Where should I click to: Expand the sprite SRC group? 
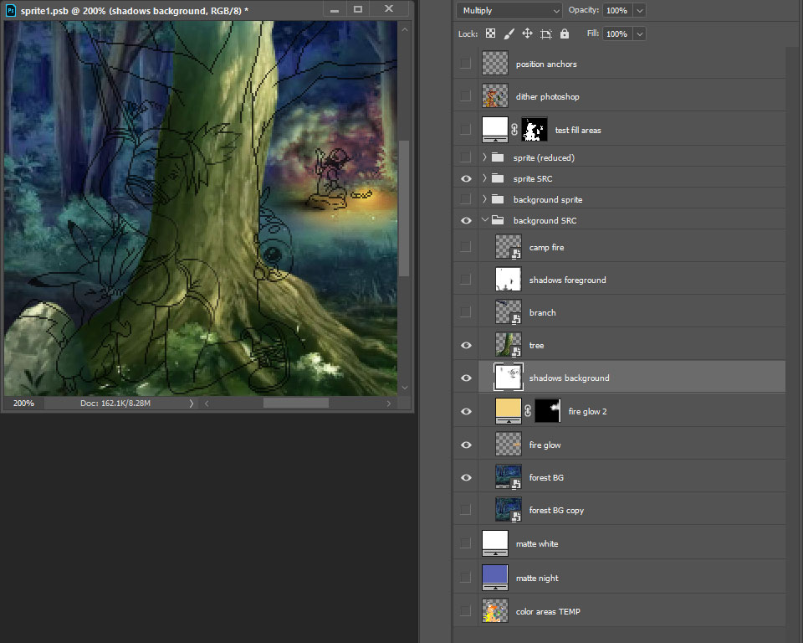(x=485, y=178)
